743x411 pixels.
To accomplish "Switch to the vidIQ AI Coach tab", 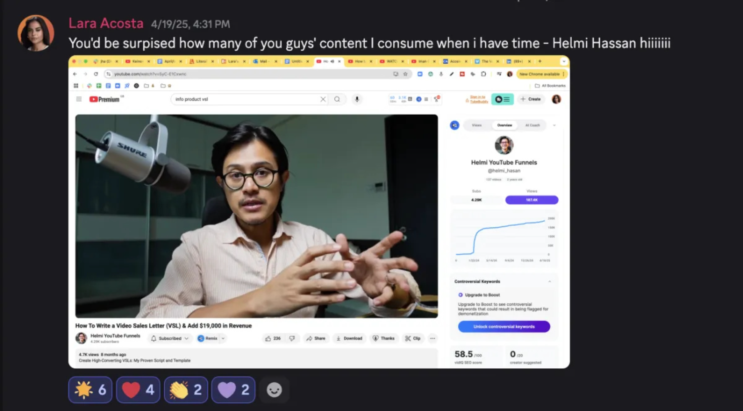I will click(x=532, y=125).
